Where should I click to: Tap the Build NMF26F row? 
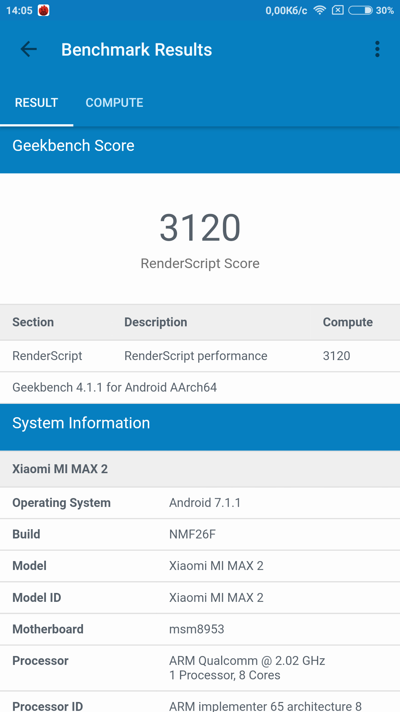pyautogui.click(x=200, y=534)
